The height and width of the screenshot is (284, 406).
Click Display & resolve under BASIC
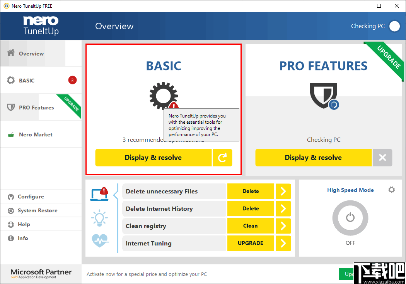153,157
